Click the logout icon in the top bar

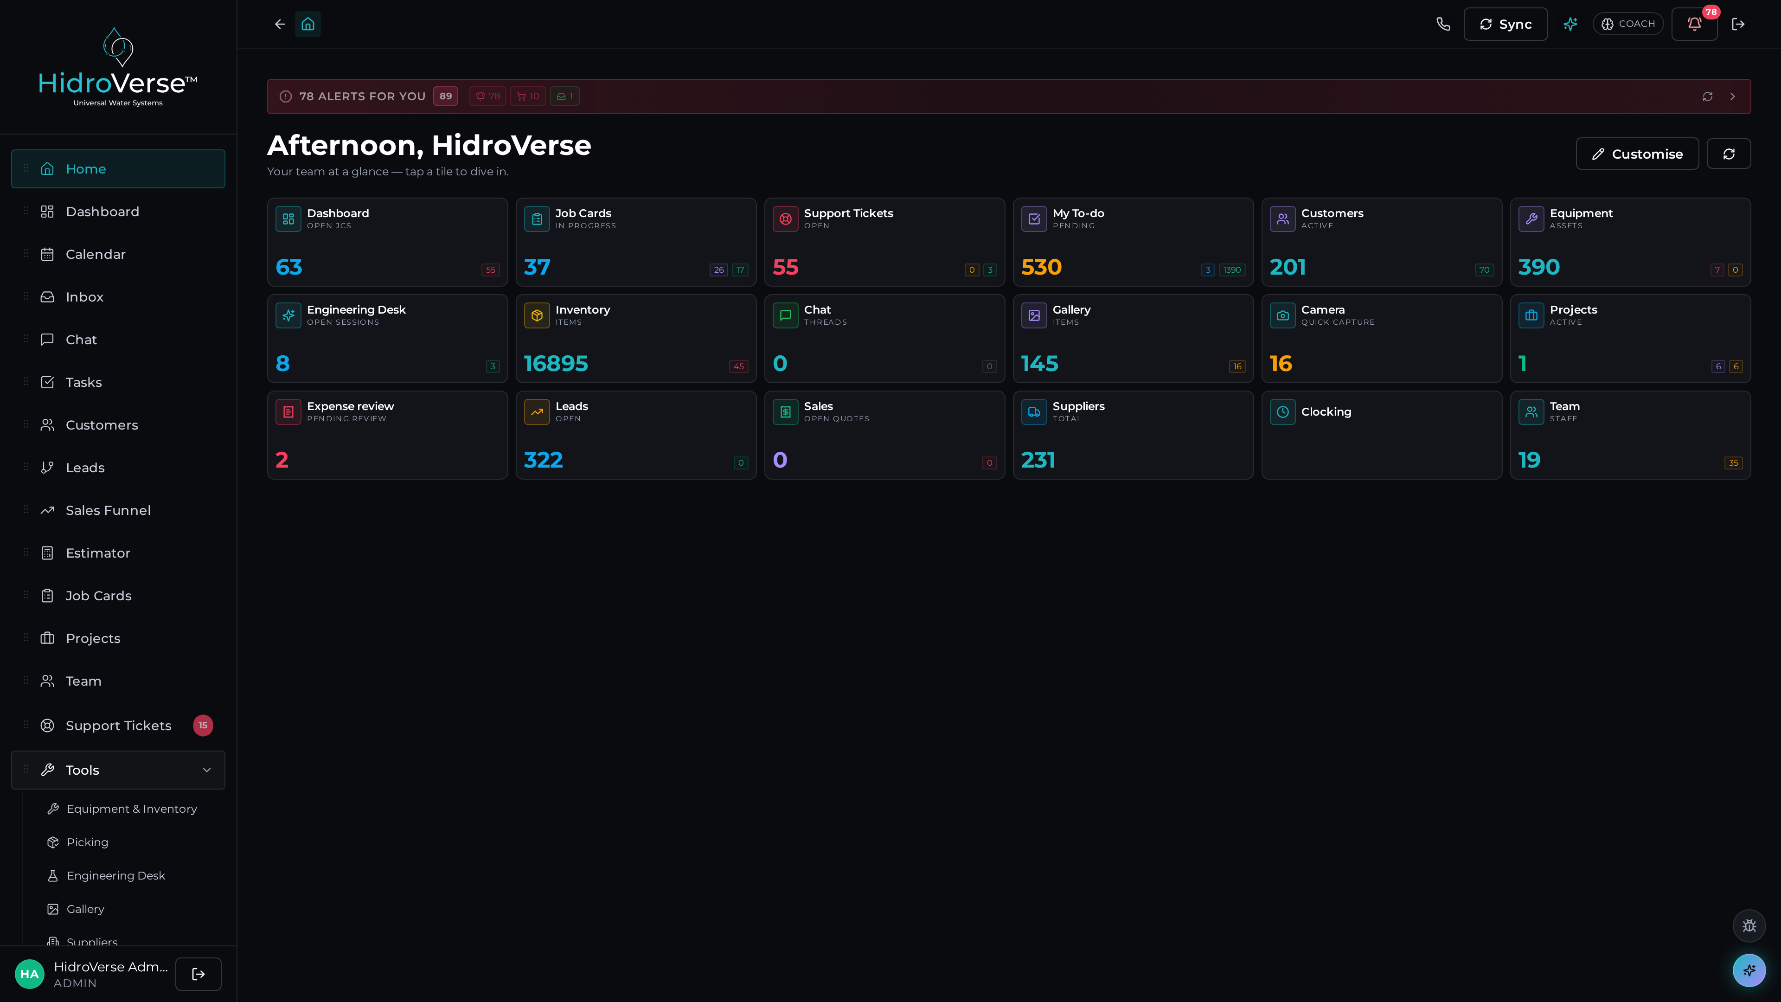coord(1738,24)
